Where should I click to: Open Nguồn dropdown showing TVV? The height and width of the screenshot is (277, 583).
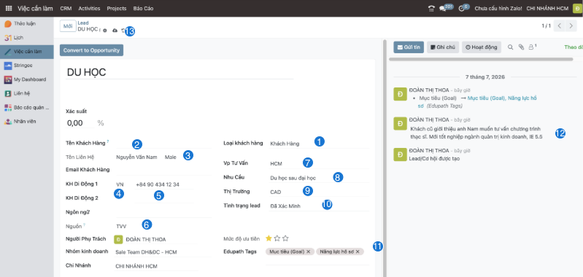pos(163,226)
